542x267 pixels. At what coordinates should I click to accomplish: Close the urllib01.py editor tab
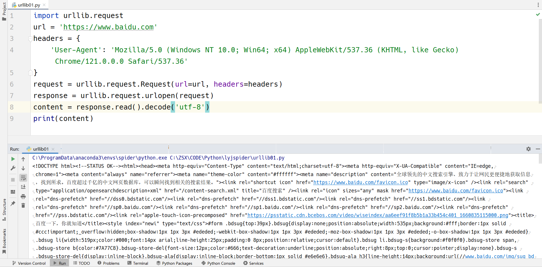(44, 5)
